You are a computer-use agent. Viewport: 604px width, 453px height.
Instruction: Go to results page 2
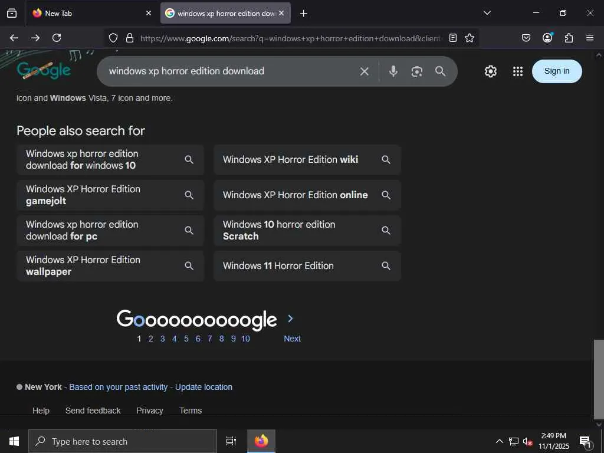[x=150, y=339]
